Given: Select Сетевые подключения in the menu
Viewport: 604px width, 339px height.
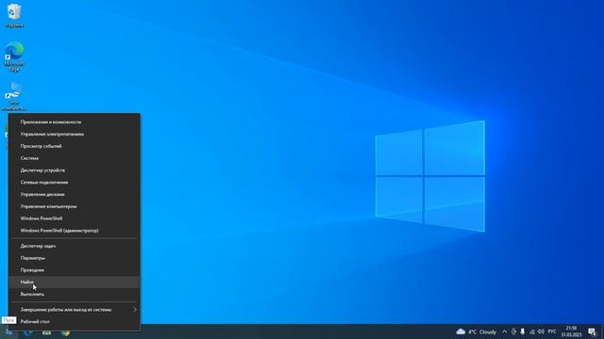Looking at the screenshot, I should (74, 182).
